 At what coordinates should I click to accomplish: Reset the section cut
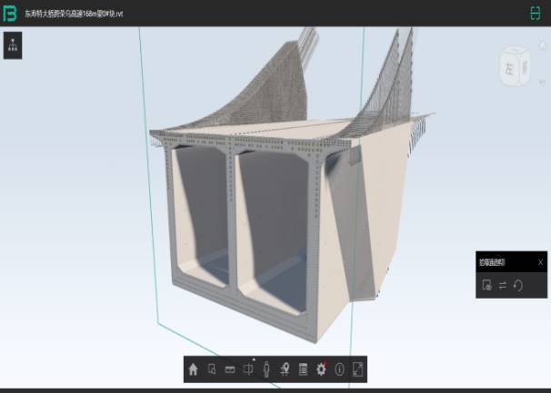click(517, 285)
